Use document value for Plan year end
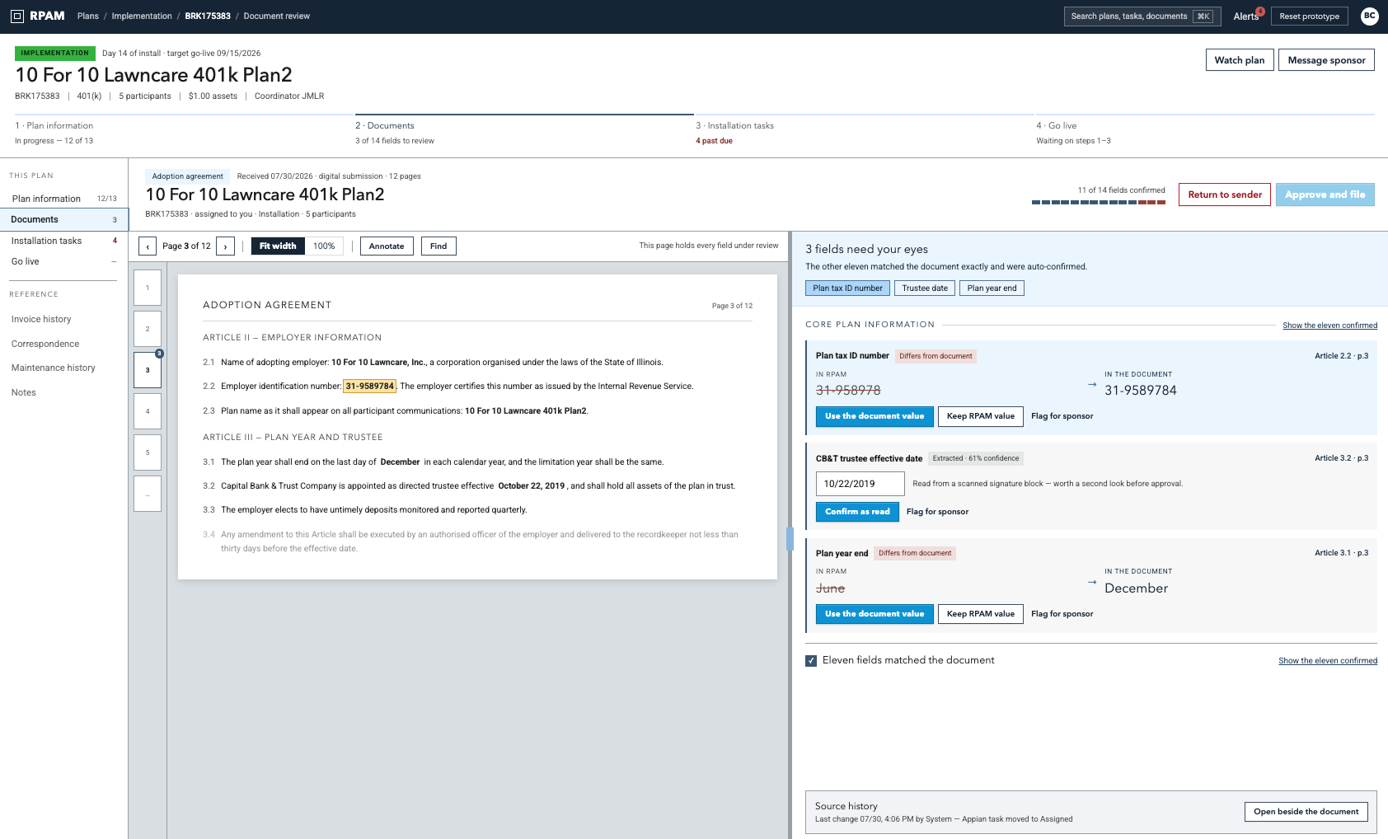1388x839 pixels. pyautogui.click(x=875, y=614)
